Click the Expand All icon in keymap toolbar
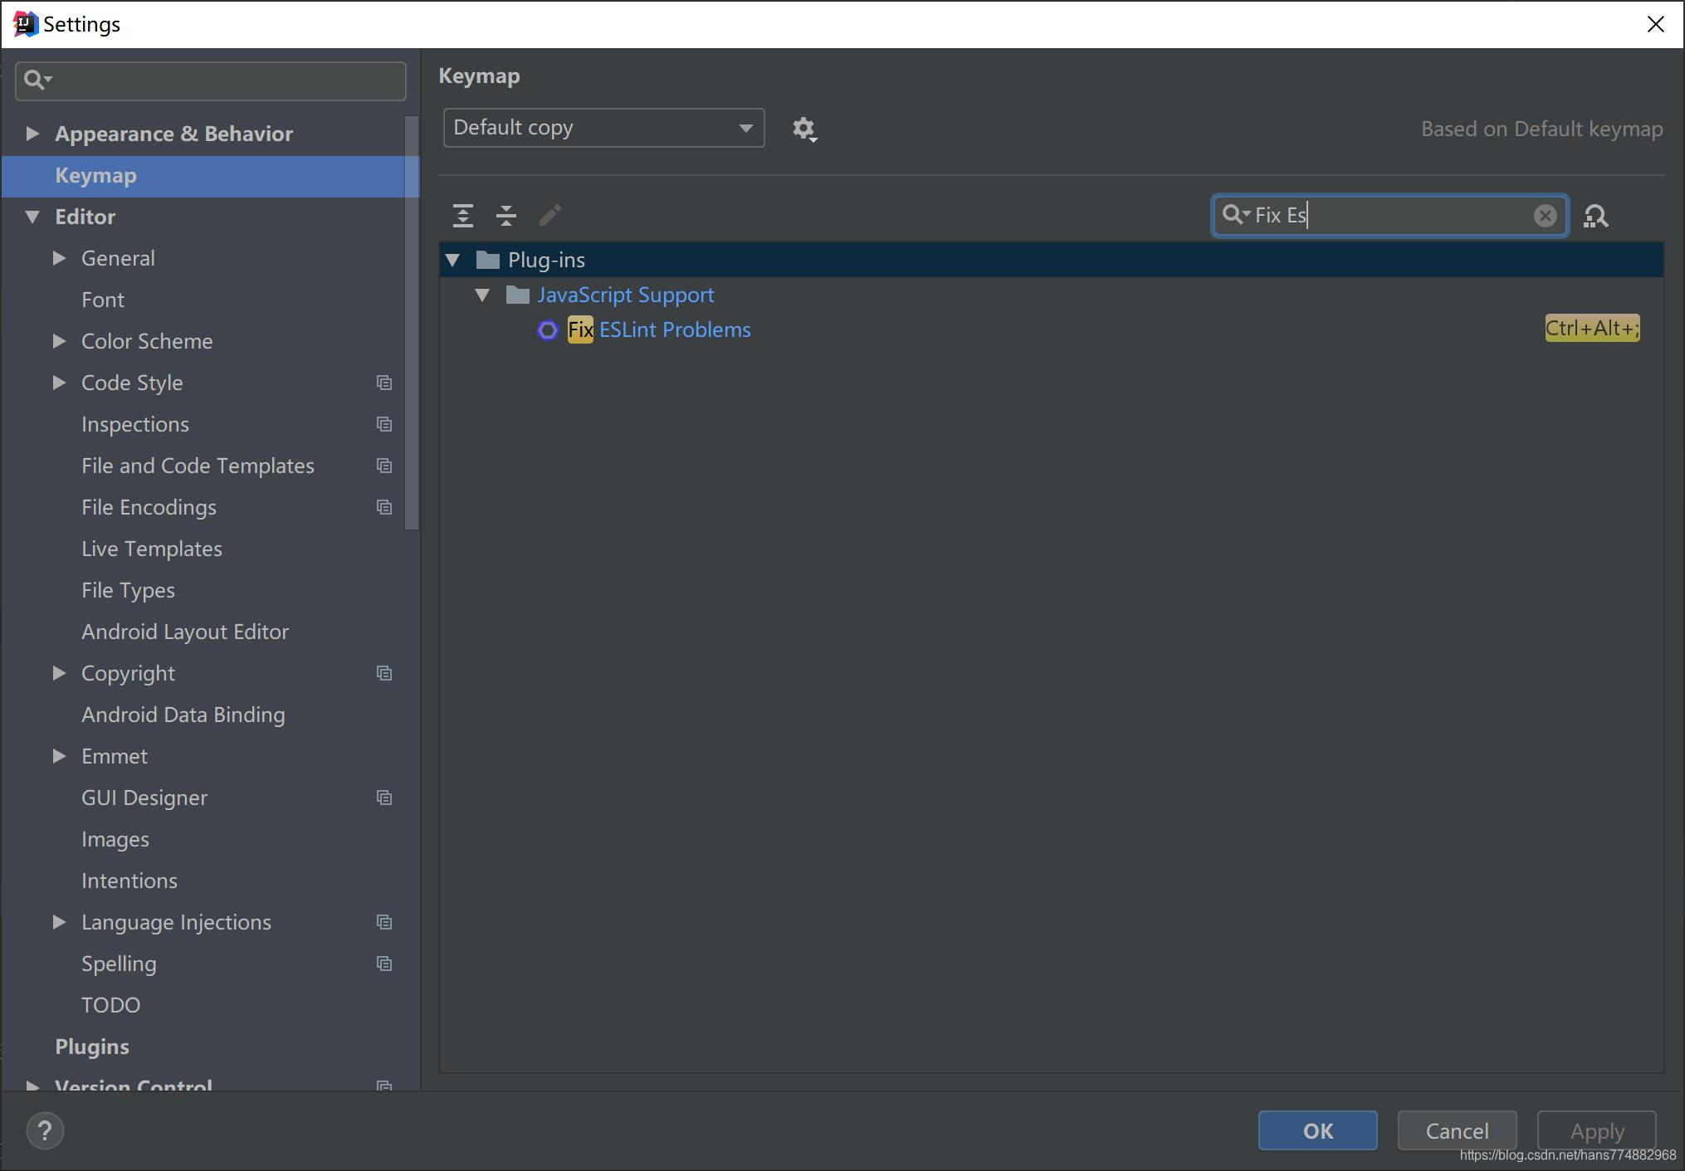This screenshot has height=1171, width=1685. point(463,216)
